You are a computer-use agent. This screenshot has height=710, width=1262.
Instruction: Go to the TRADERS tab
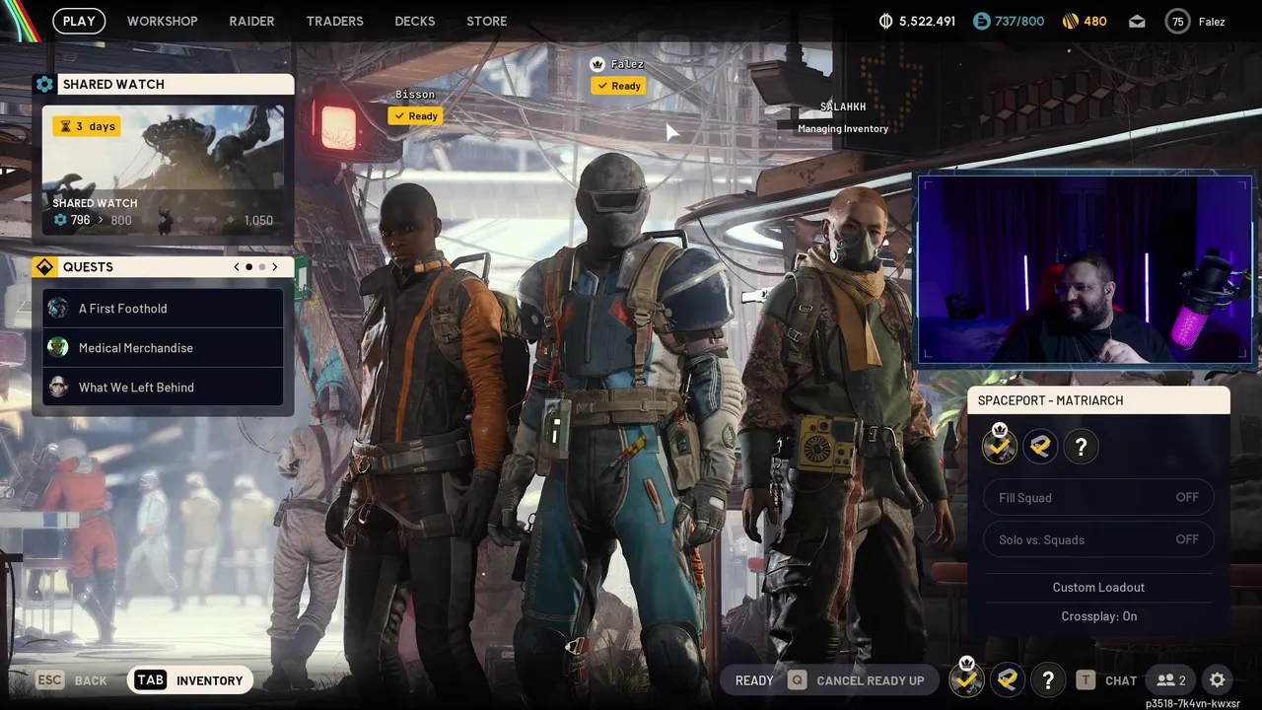tap(334, 21)
